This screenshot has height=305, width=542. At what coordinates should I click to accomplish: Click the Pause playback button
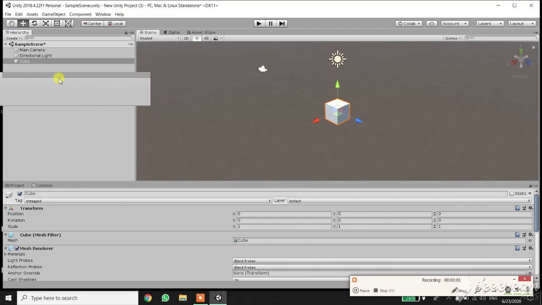tap(271, 24)
